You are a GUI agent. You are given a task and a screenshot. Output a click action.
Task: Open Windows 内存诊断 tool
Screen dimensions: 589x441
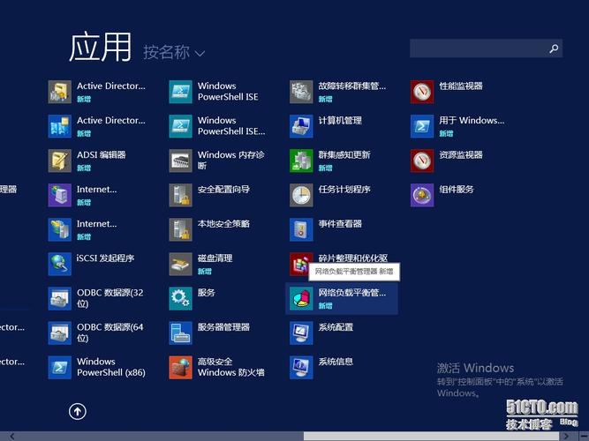tap(216, 161)
